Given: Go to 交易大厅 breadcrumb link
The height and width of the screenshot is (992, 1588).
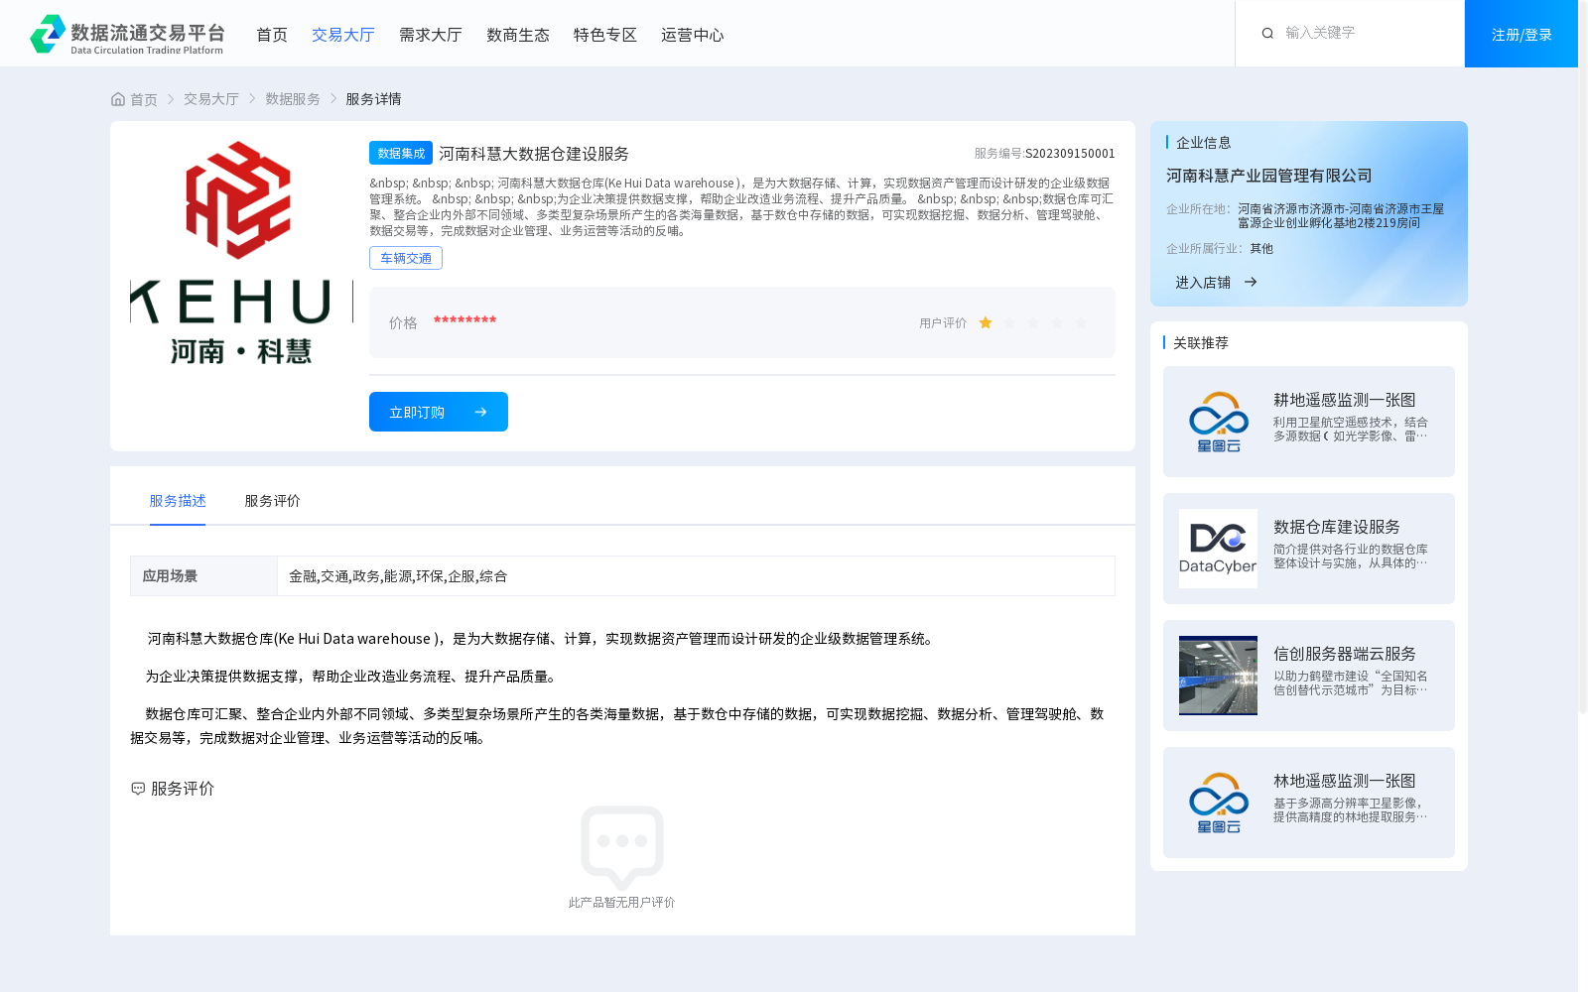Looking at the screenshot, I should [x=211, y=99].
